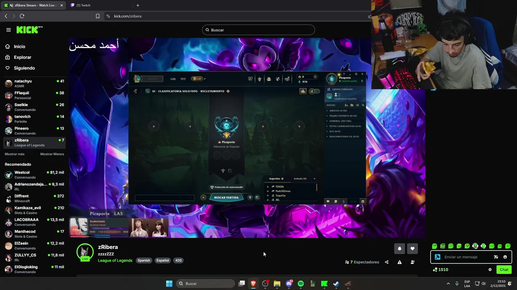Click the League client back arrow
Screen dimensions: 517x290
(135, 91)
